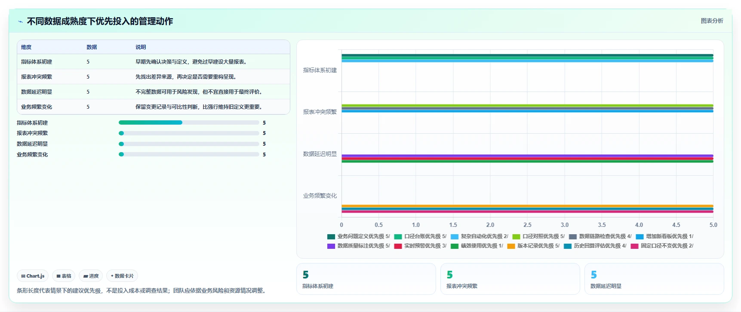Toggle the 口径台账优先级 legend series
This screenshot has height=312, width=741.
pyautogui.click(x=420, y=236)
